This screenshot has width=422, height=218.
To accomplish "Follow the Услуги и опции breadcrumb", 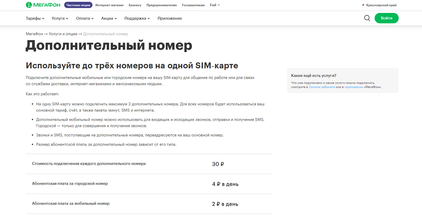I will pyautogui.click(x=63, y=34).
